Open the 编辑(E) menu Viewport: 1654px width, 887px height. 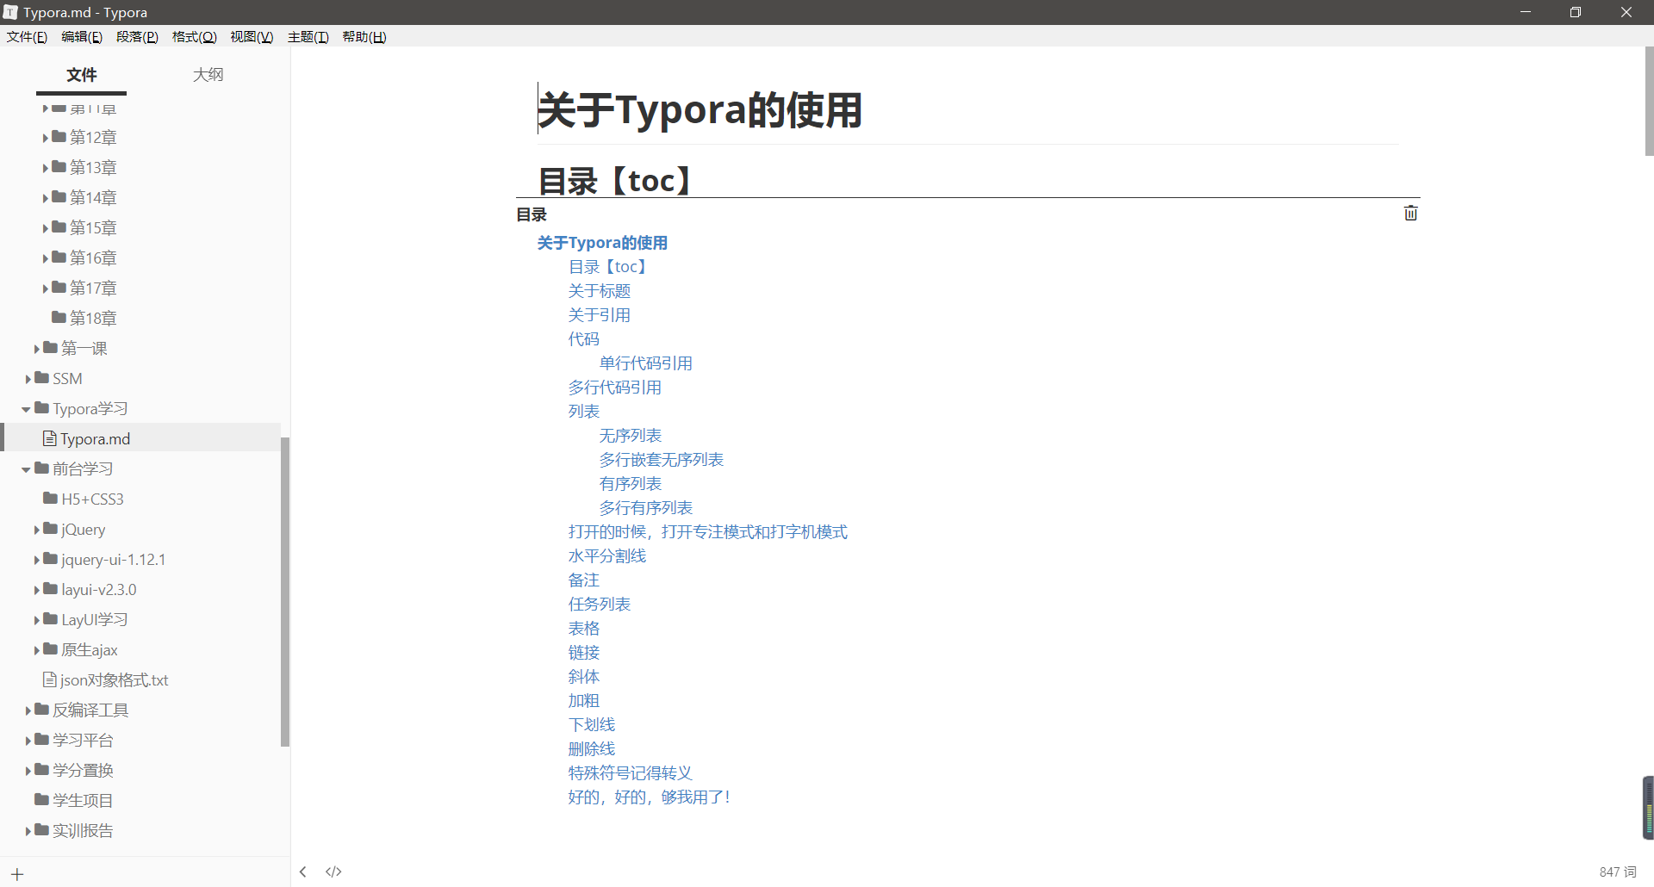pos(82,37)
